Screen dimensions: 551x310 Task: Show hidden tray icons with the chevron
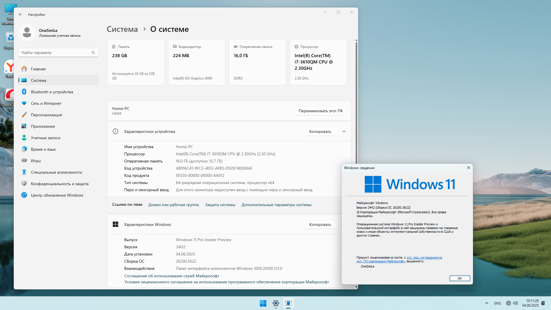(486, 303)
